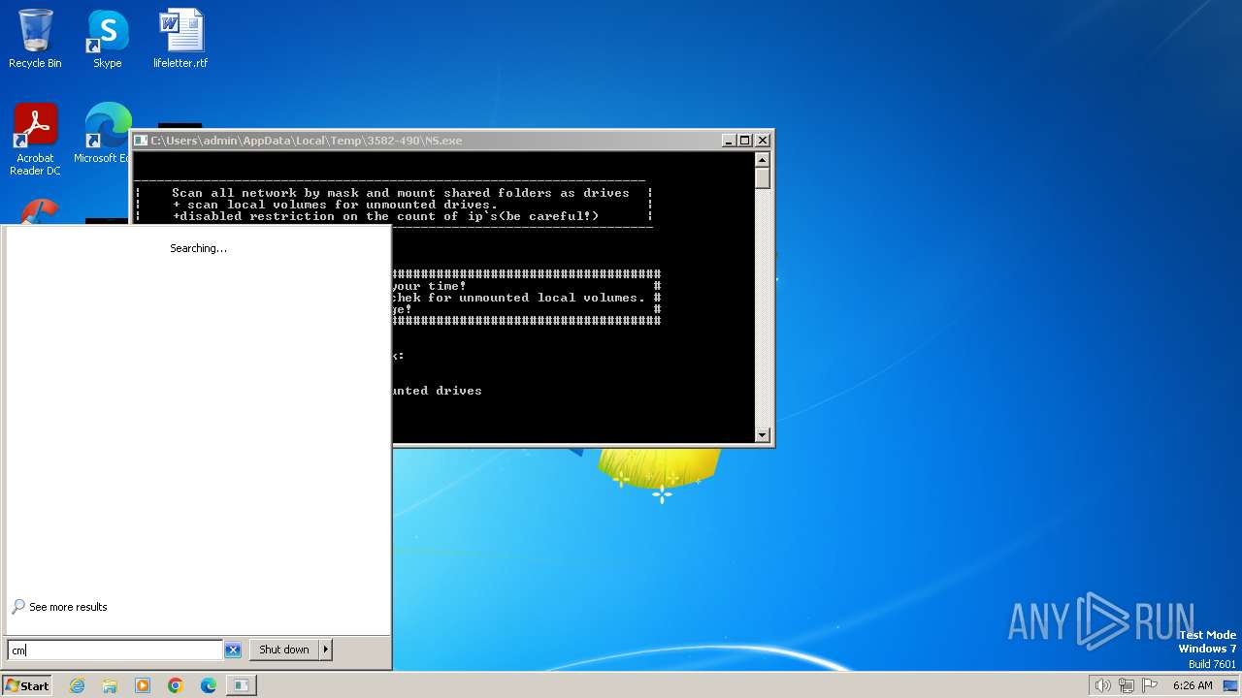This screenshot has height=698, width=1242.
Task: Click the console vertical scrollbar thumb
Action: pos(763,178)
